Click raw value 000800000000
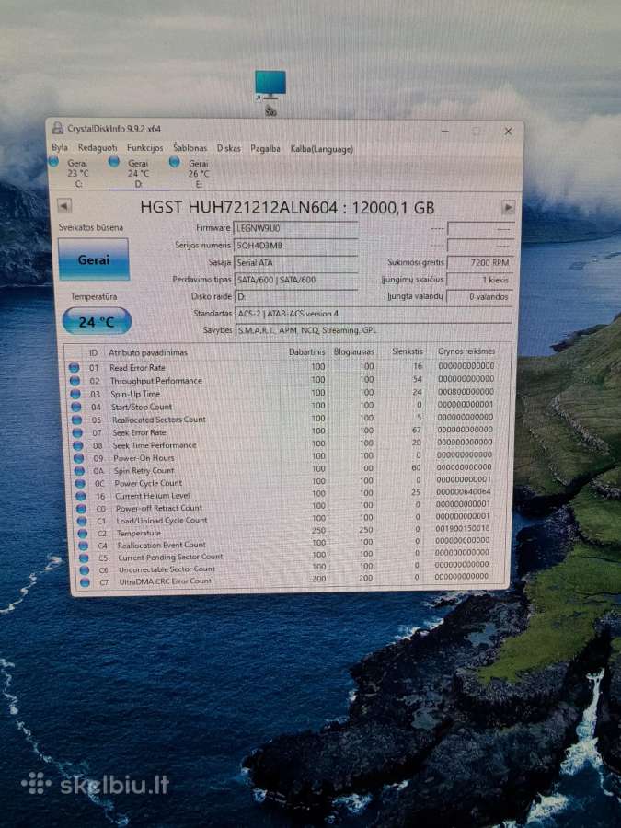The height and width of the screenshot is (828, 621). click(466, 391)
